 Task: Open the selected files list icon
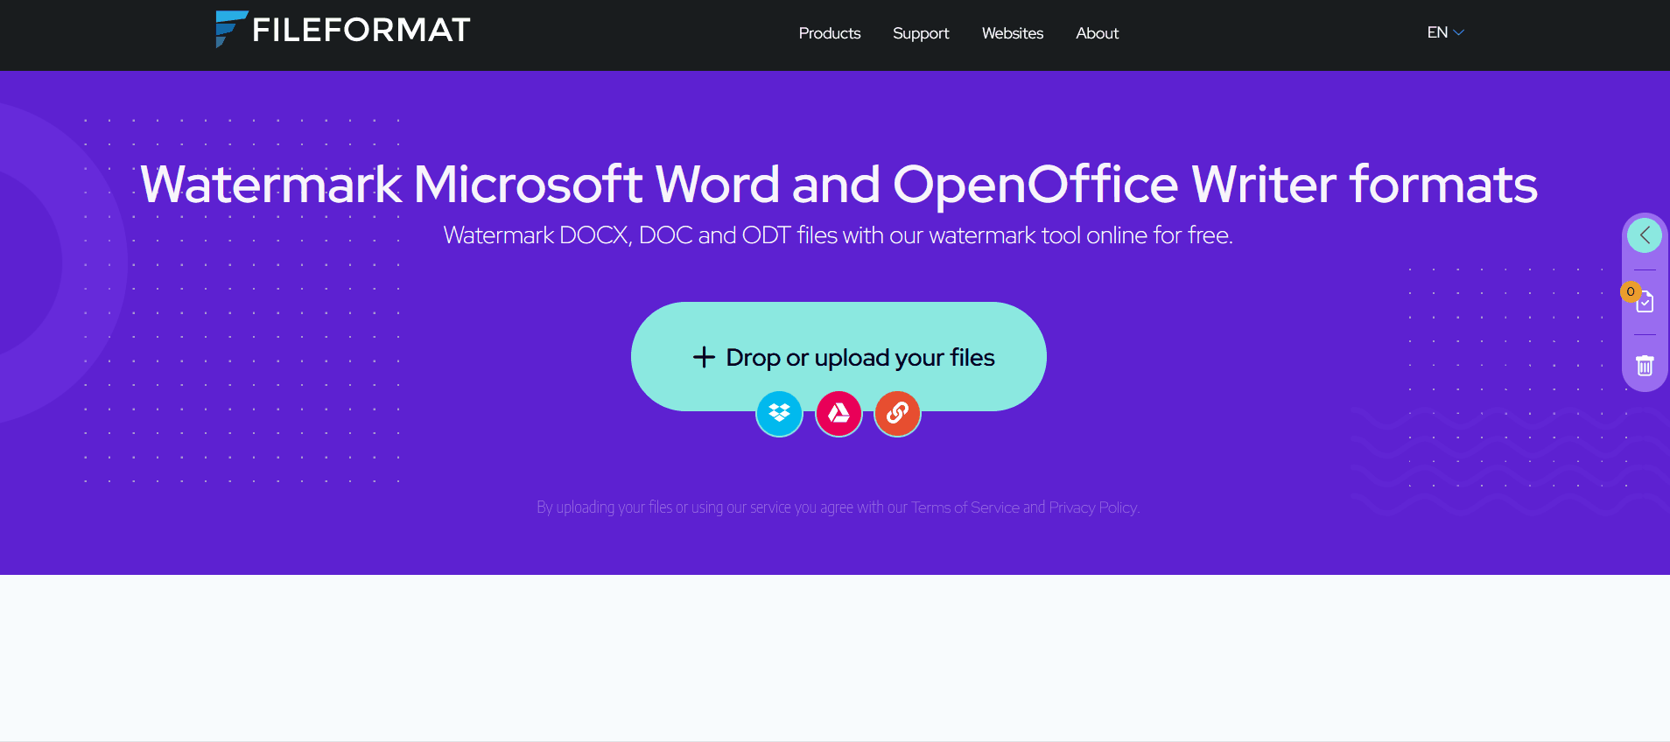(1645, 303)
